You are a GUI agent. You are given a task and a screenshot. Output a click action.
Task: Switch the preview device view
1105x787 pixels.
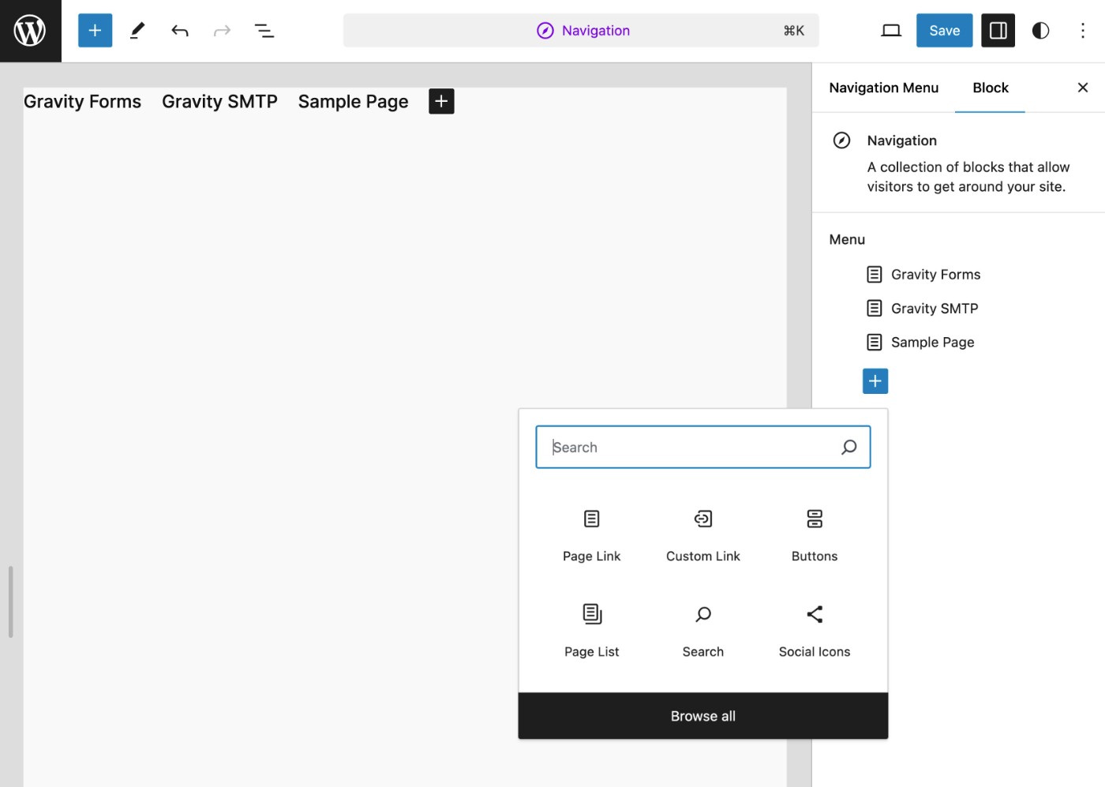pos(891,31)
